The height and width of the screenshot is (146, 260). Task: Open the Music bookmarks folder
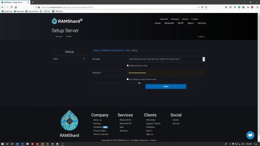(x=59, y=11)
